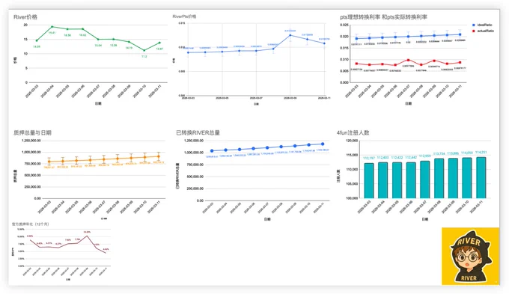Click the 0.025 axis value in pts ratio chart
The width and height of the screenshot is (509, 294).
(344, 25)
